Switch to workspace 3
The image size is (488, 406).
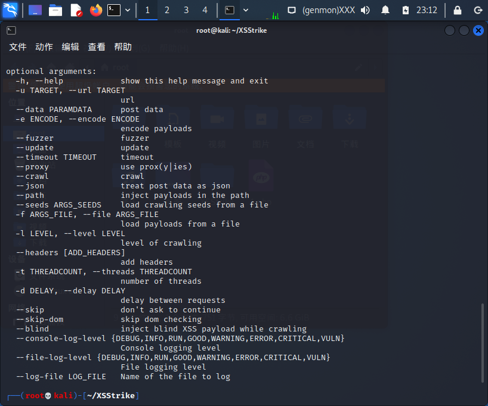click(186, 10)
